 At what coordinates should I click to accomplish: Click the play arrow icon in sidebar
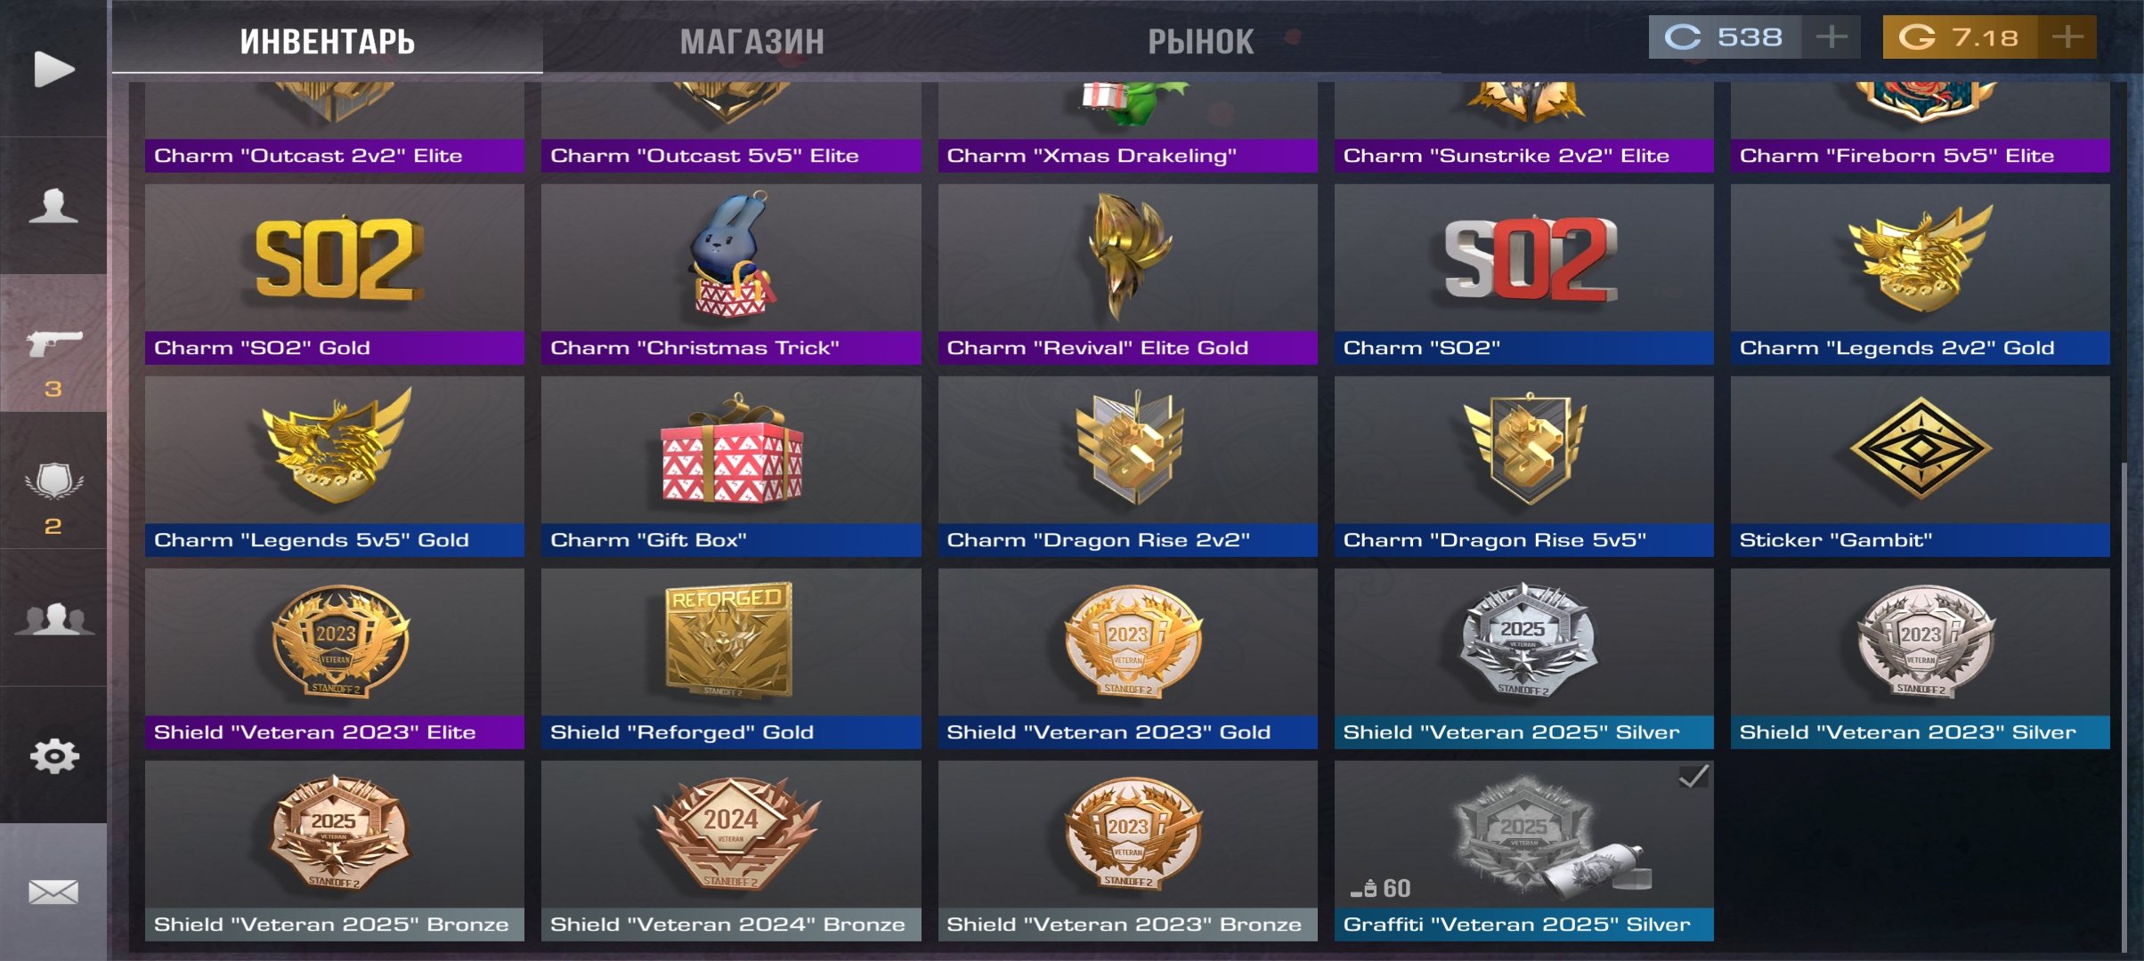point(53,69)
